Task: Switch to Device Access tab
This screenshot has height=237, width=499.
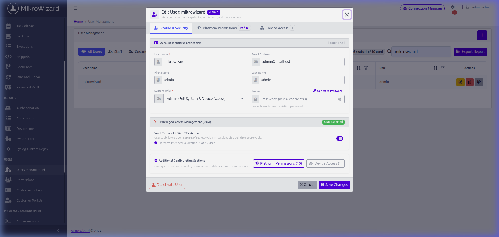Action: coord(277,28)
